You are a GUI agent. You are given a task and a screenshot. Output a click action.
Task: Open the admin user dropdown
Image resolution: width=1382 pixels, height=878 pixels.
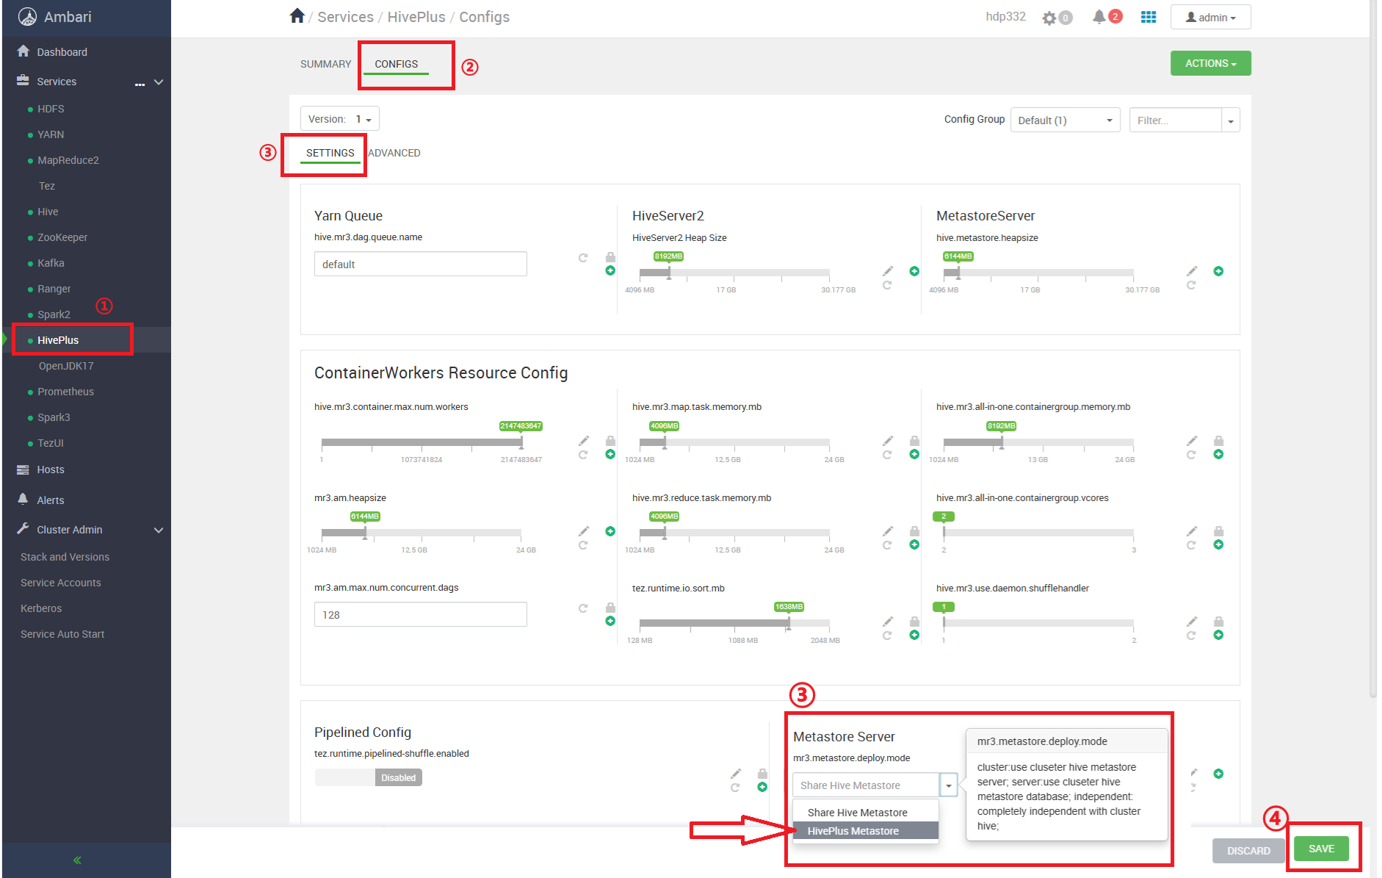[x=1210, y=18]
